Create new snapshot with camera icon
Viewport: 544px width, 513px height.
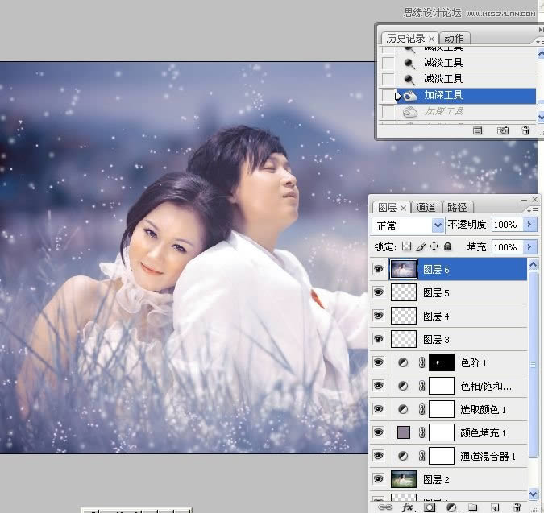tap(503, 130)
